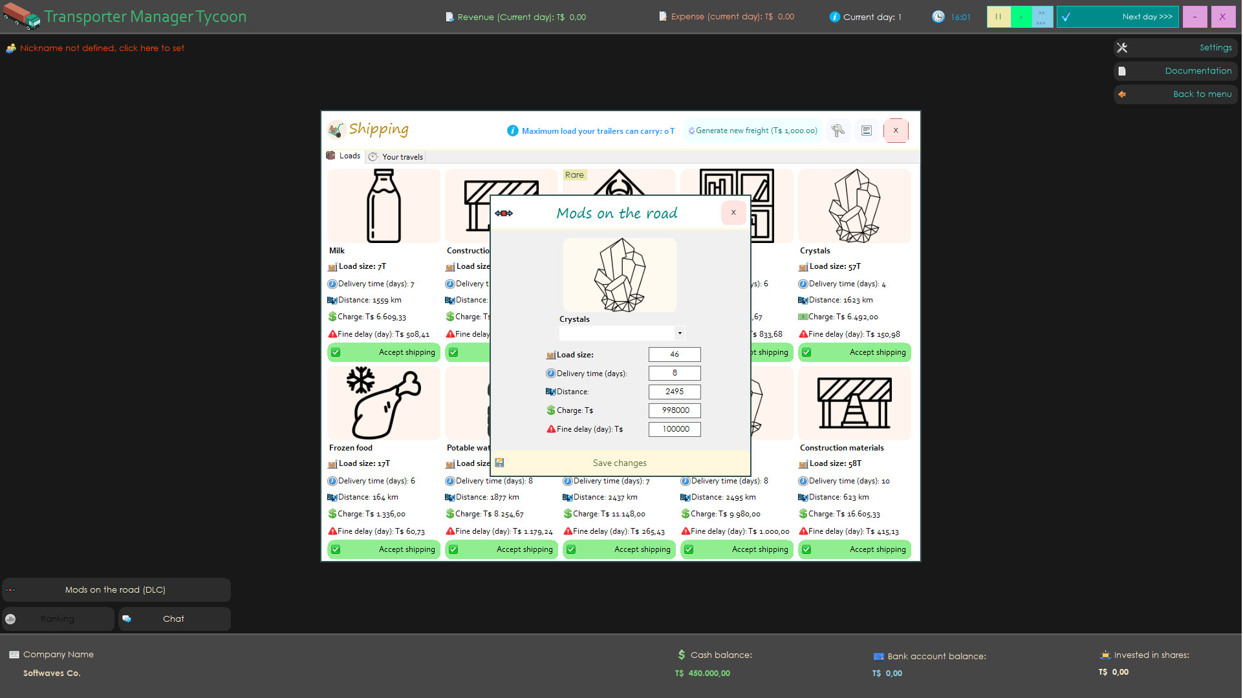Viewport: 1243px width, 698px height.
Task: Accept shipping for Construction materials
Action: 854,549
